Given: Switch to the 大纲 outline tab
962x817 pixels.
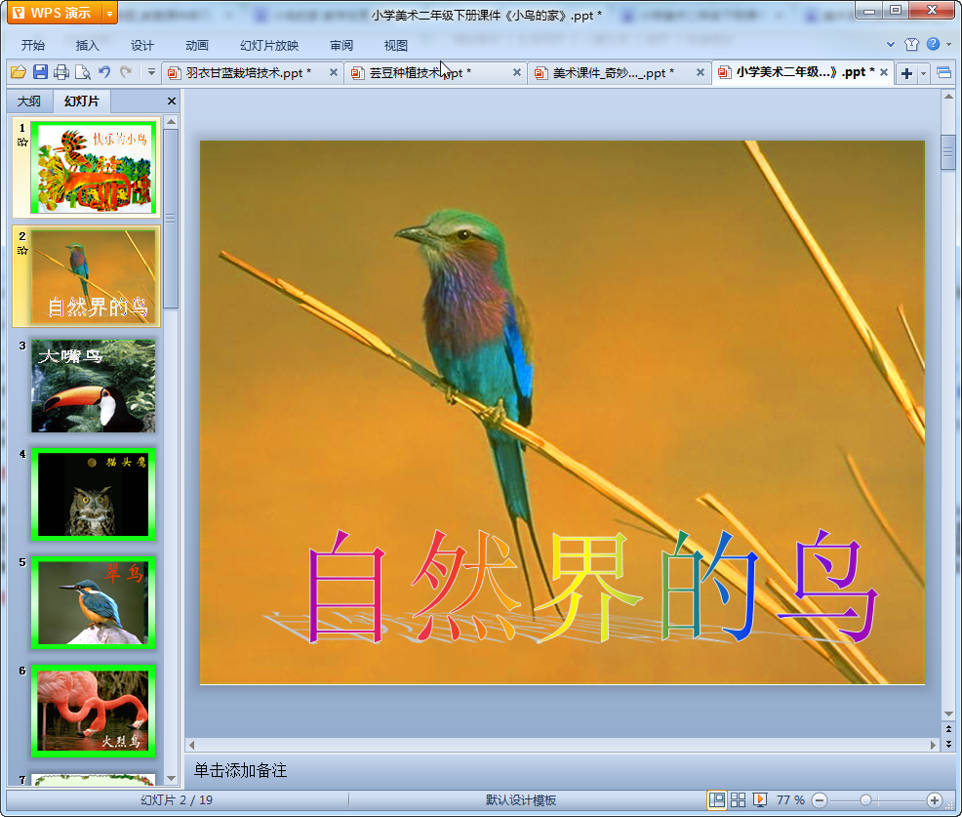Looking at the screenshot, I should 29,102.
